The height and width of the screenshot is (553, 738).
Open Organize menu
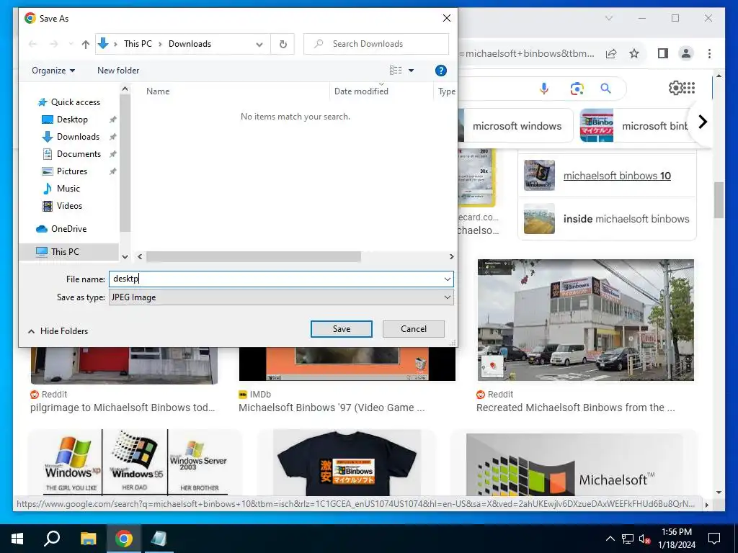(x=53, y=71)
